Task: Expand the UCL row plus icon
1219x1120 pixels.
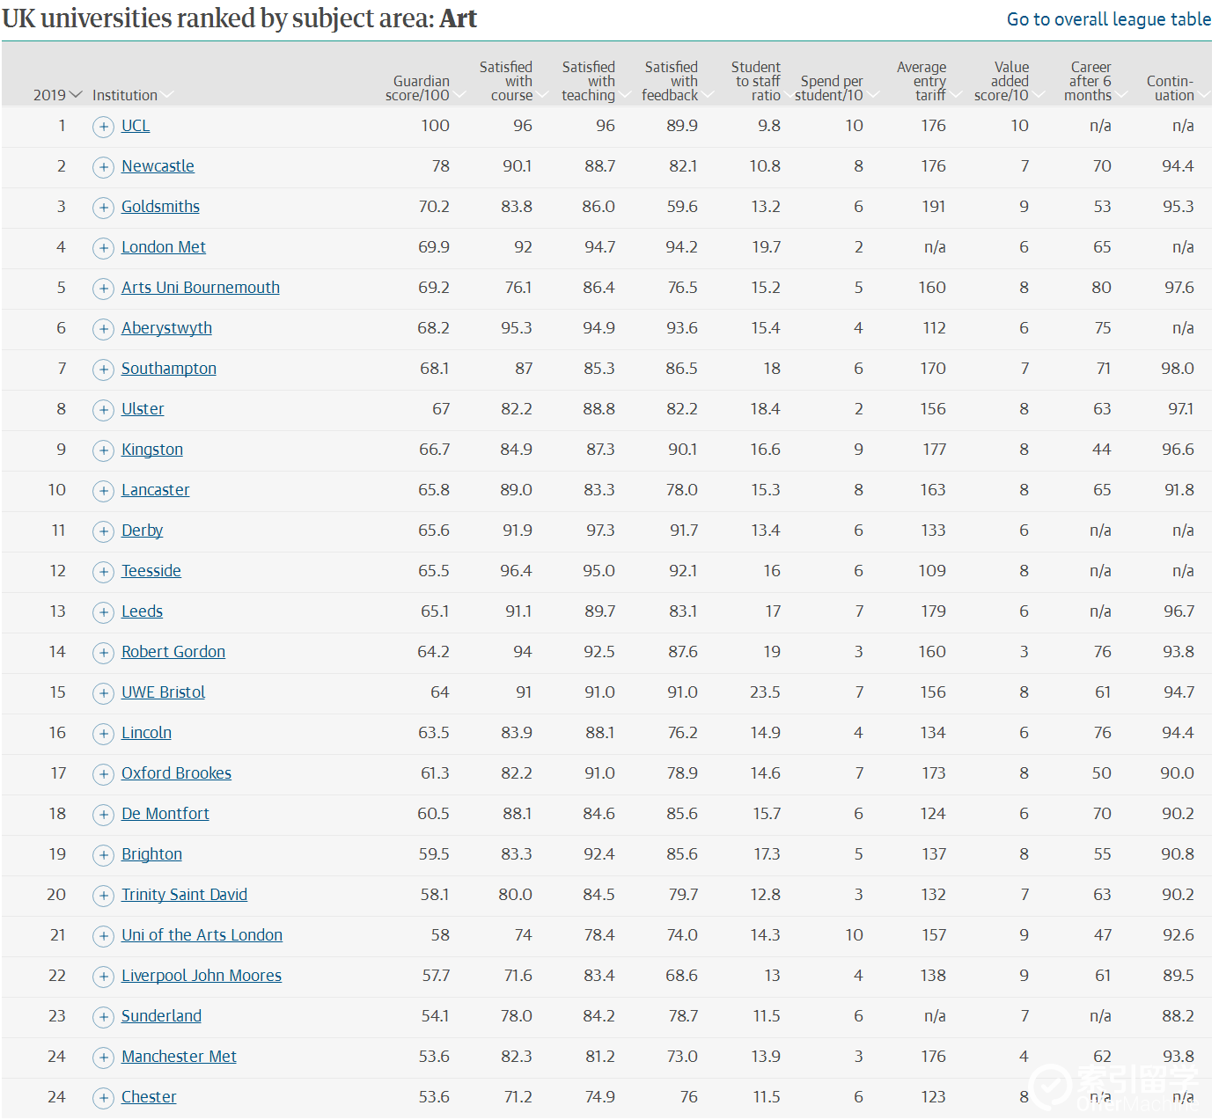Action: [x=104, y=127]
